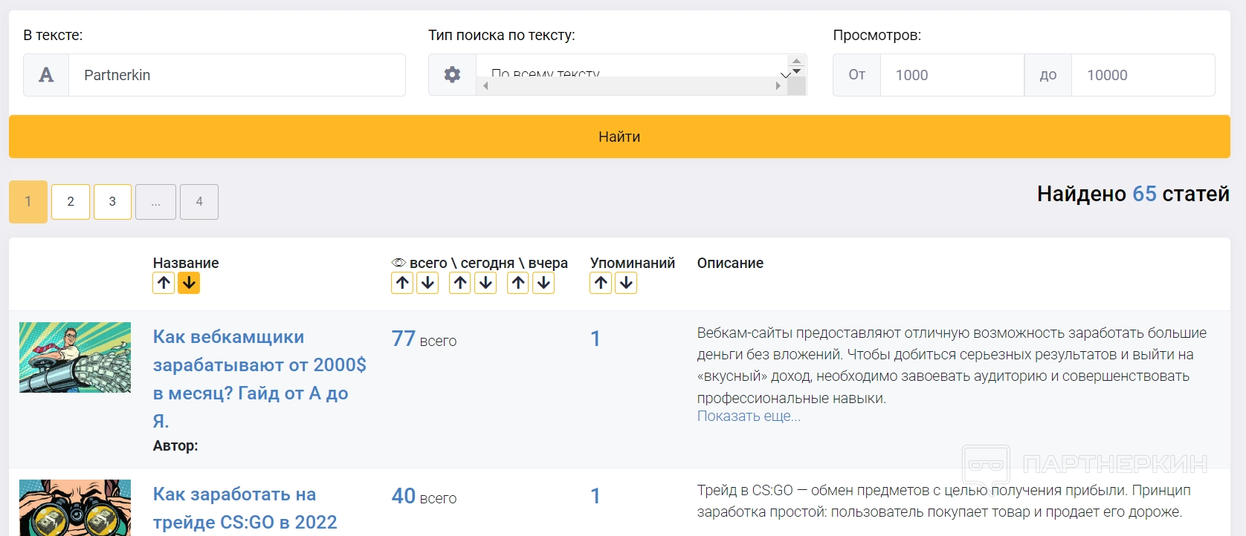Sort total views descending

pyautogui.click(x=427, y=283)
